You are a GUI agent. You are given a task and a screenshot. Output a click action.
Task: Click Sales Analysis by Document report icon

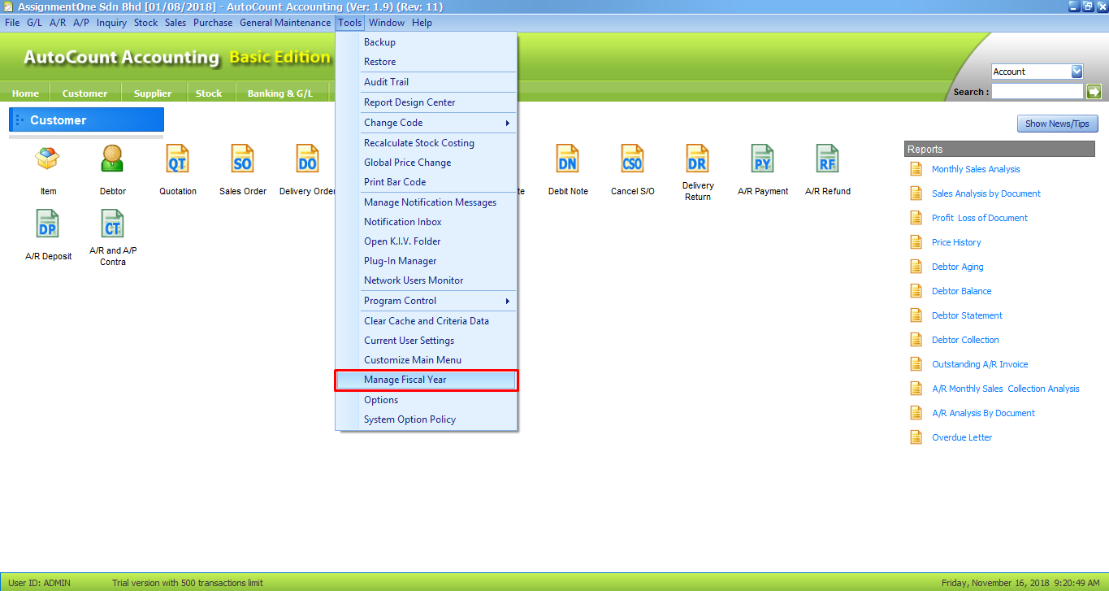click(916, 193)
